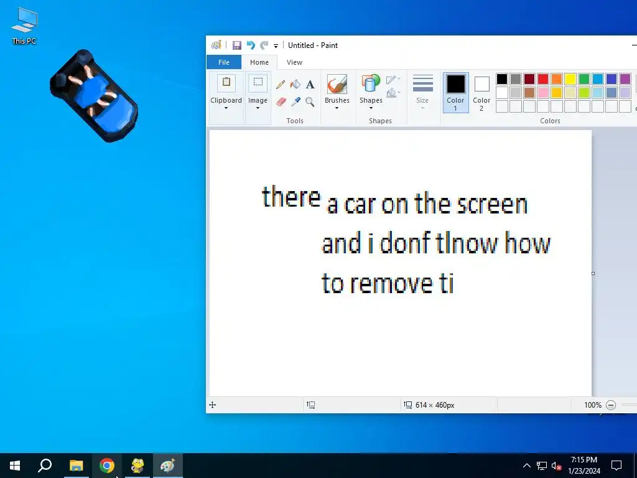Viewport: 637px width, 478px height.
Task: Click the Undo arrow in quick access toolbar
Action: click(251, 45)
